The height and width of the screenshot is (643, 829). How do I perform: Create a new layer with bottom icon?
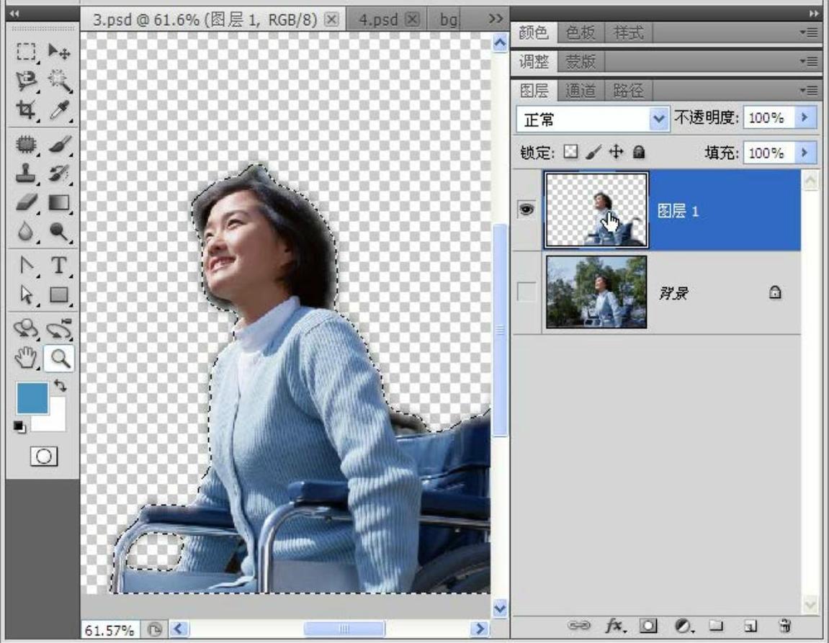(751, 625)
